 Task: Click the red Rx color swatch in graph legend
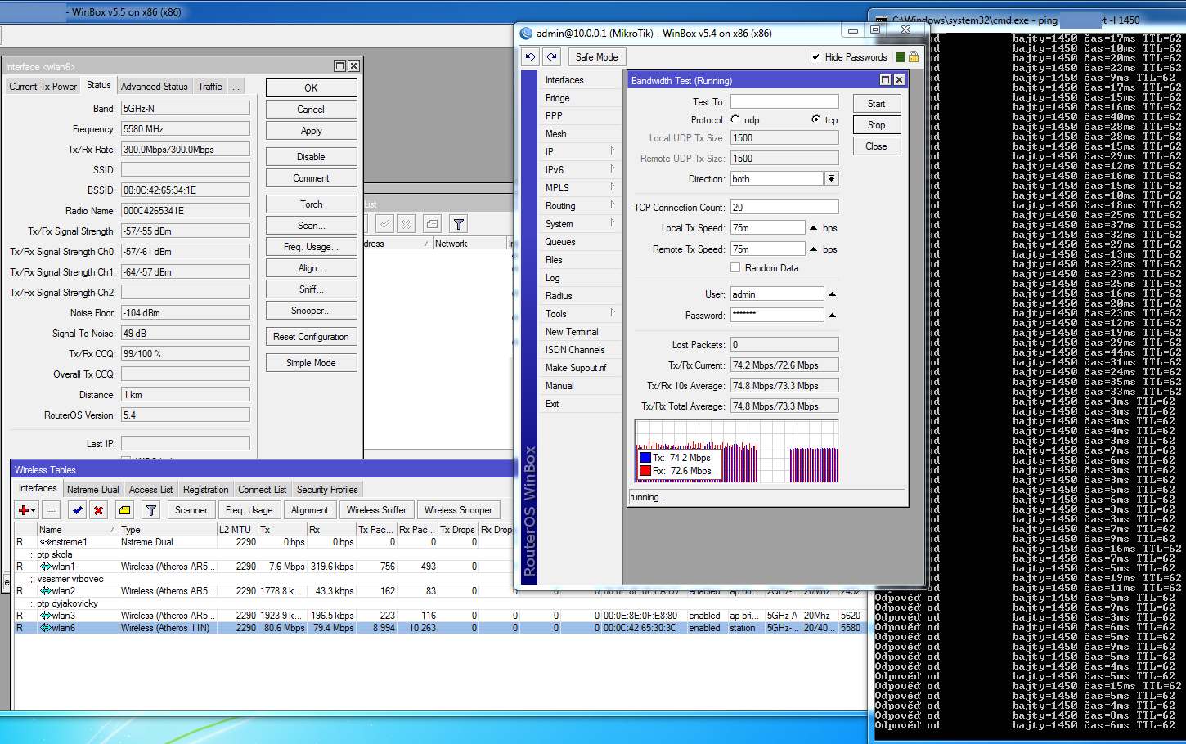645,471
